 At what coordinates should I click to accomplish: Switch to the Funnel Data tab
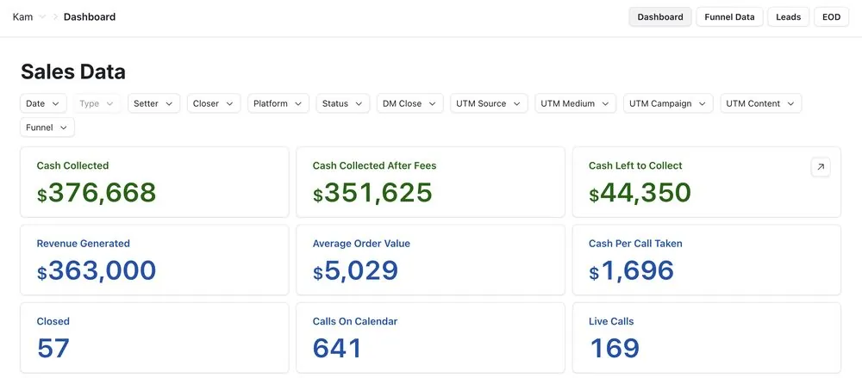click(729, 17)
